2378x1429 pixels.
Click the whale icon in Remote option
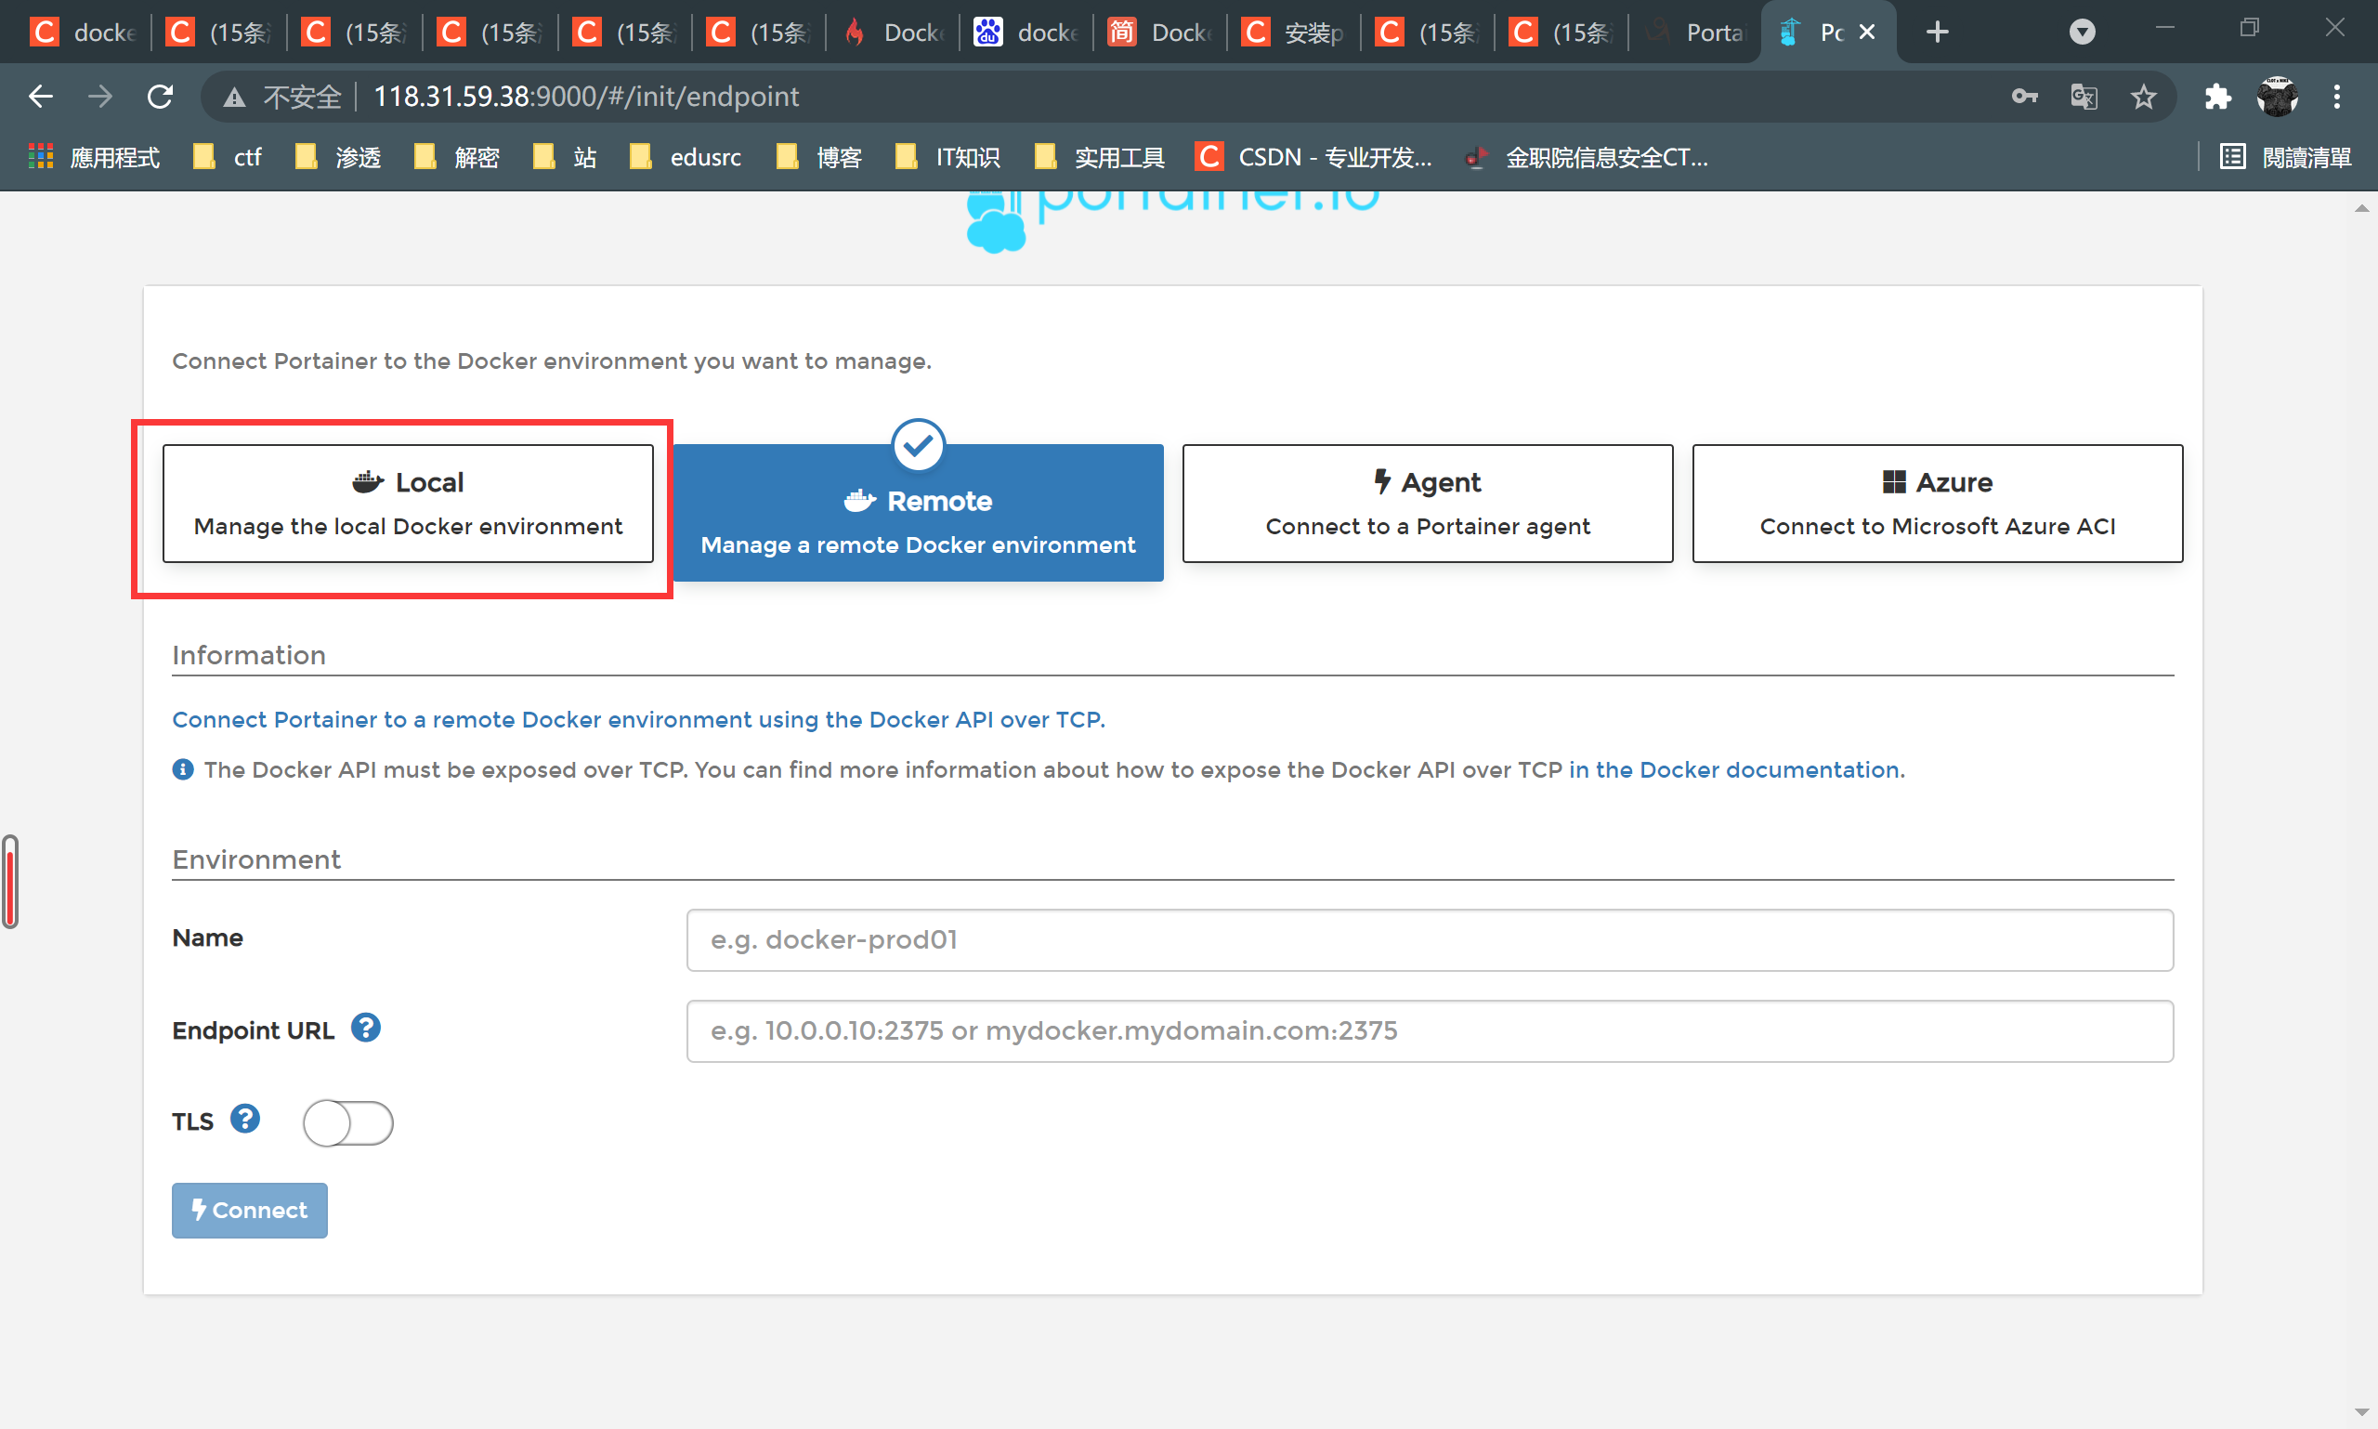click(860, 501)
